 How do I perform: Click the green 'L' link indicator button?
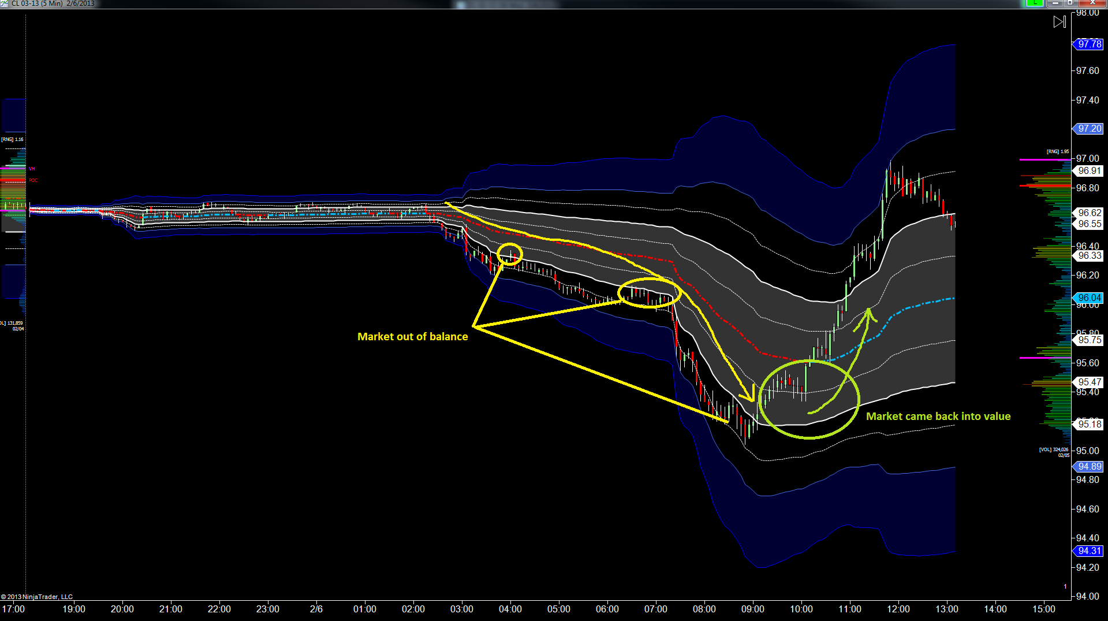[1035, 3]
